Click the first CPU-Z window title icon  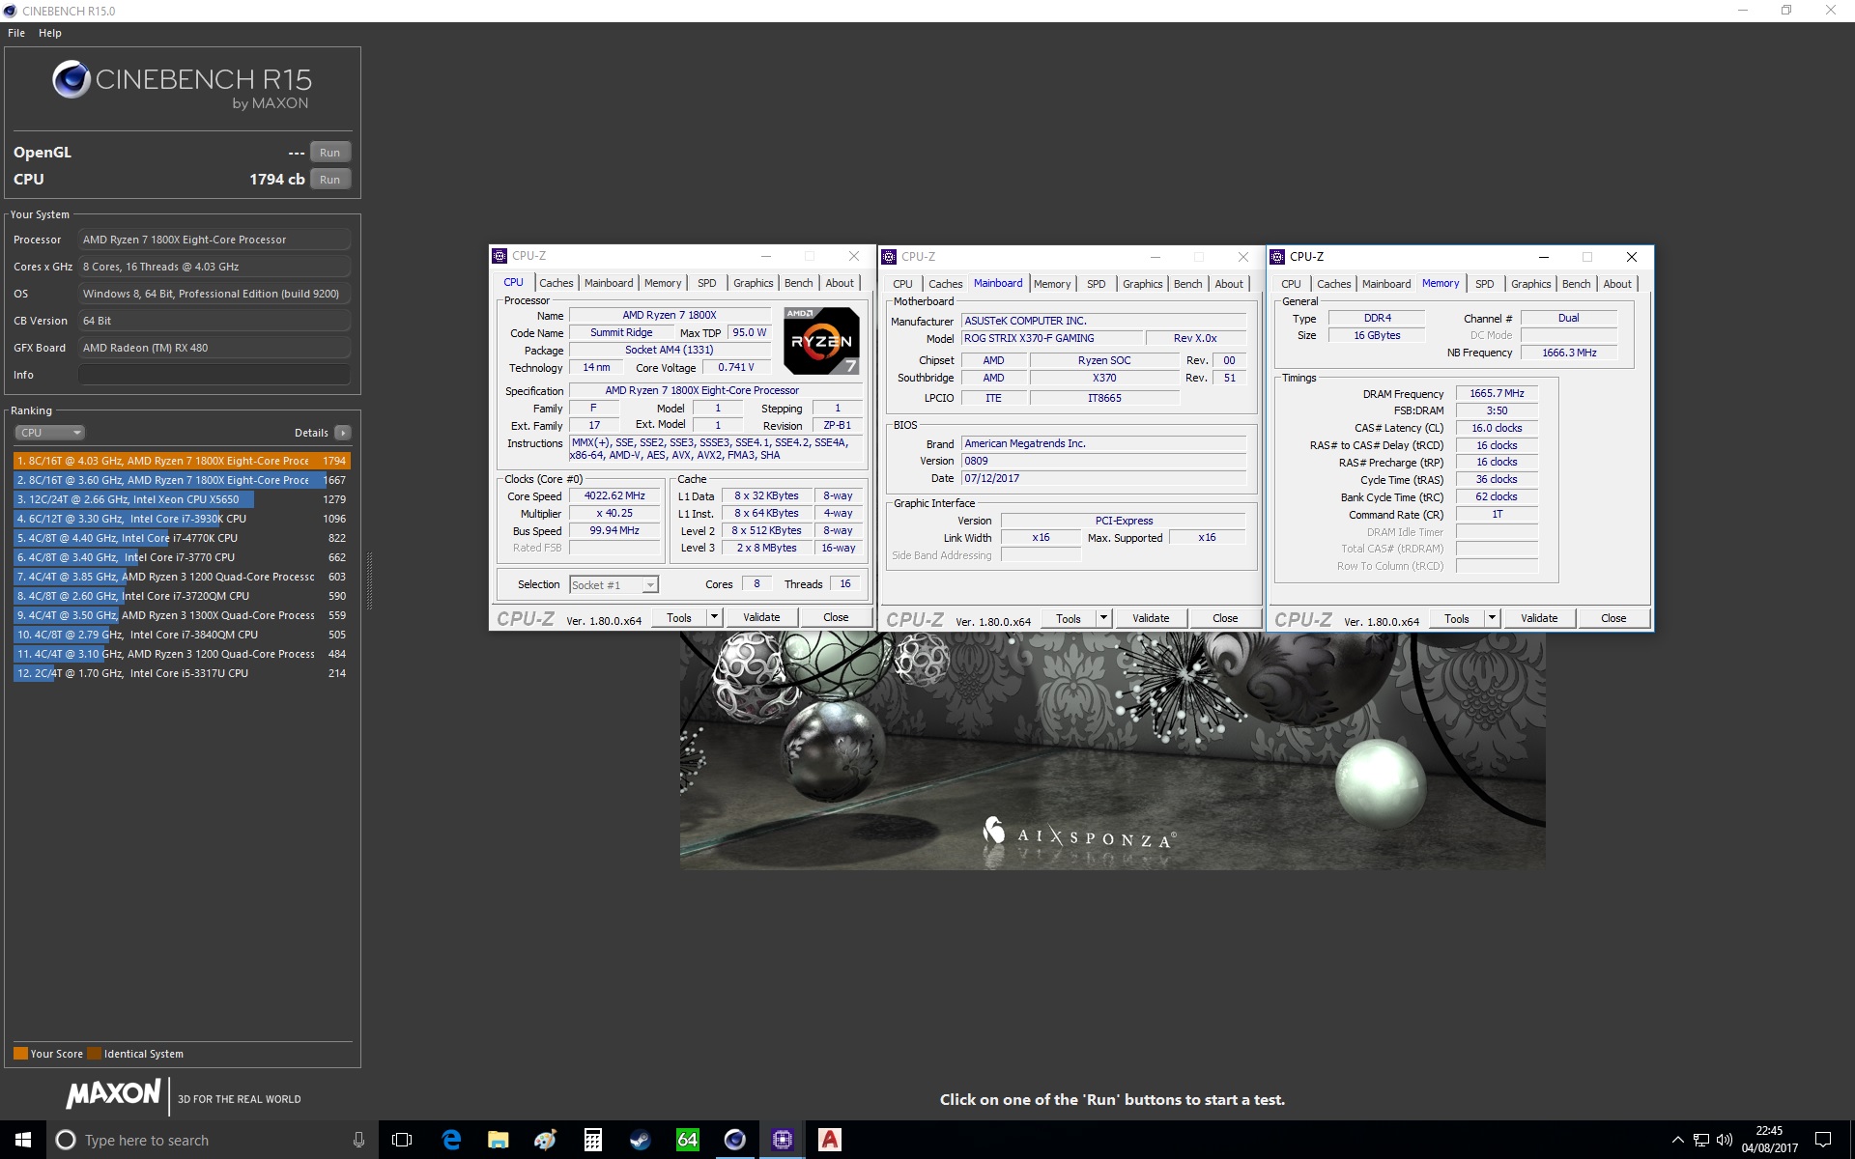(x=499, y=256)
